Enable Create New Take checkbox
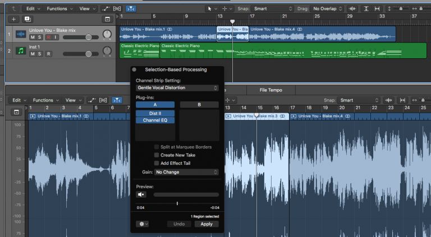 point(157,155)
